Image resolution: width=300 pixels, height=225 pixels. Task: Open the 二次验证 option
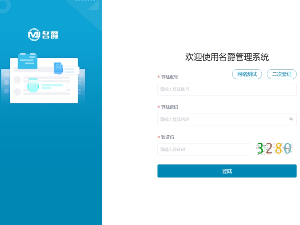click(282, 74)
